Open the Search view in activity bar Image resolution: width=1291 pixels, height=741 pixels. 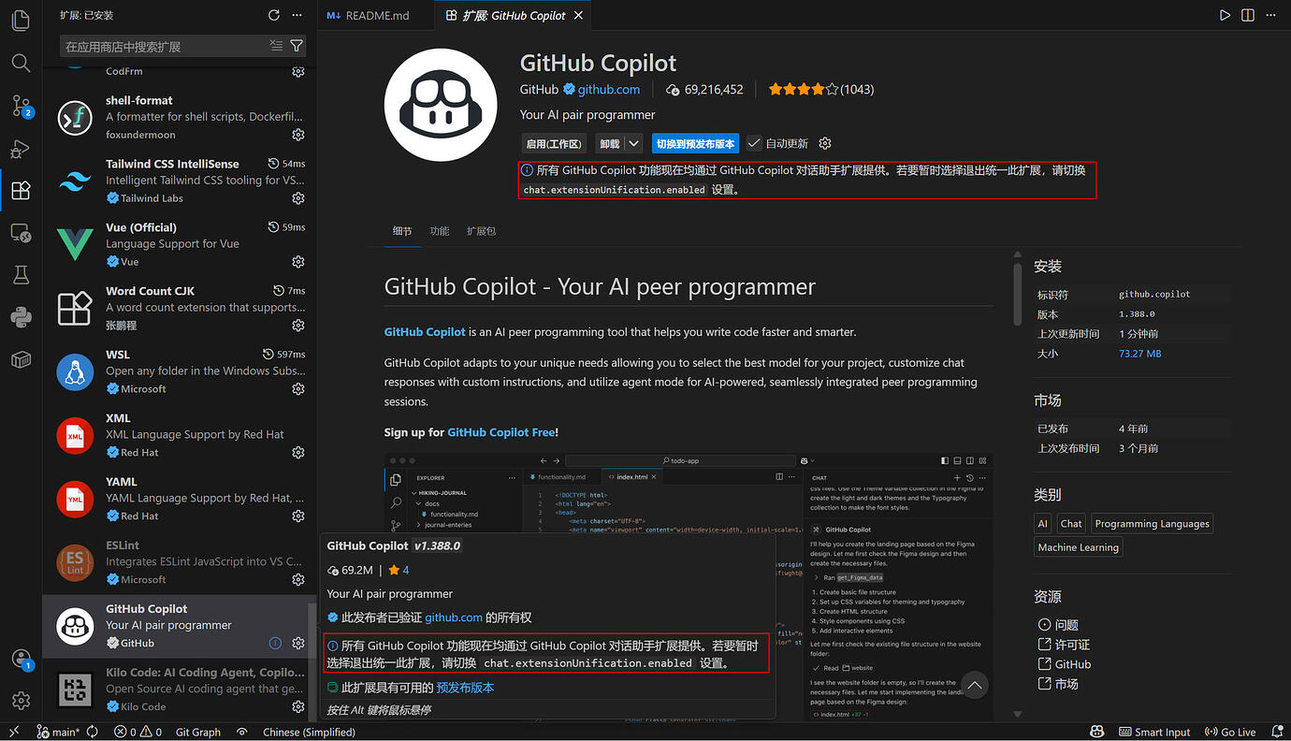[21, 63]
